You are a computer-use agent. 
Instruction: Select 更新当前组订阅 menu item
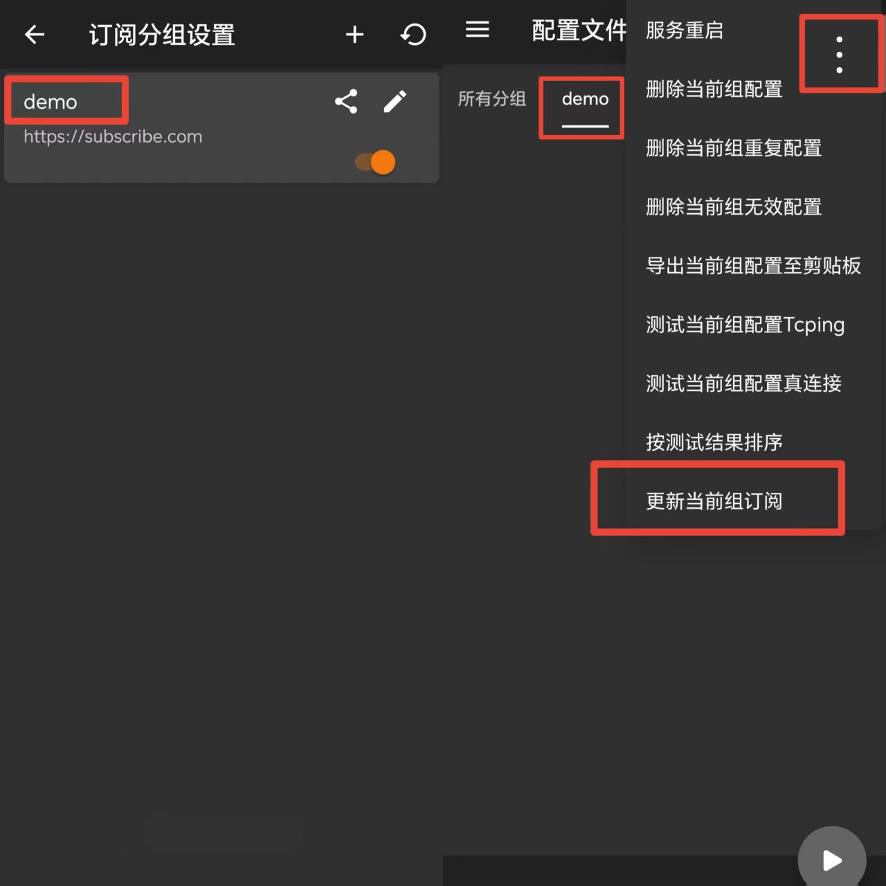(x=714, y=501)
